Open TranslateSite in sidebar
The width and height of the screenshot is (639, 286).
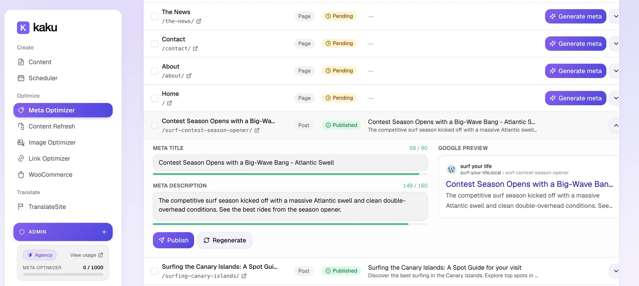63,207
